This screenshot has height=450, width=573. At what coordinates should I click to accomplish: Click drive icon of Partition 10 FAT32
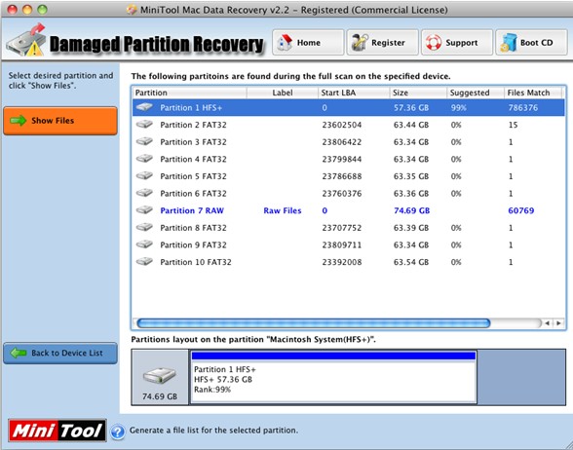point(144,262)
